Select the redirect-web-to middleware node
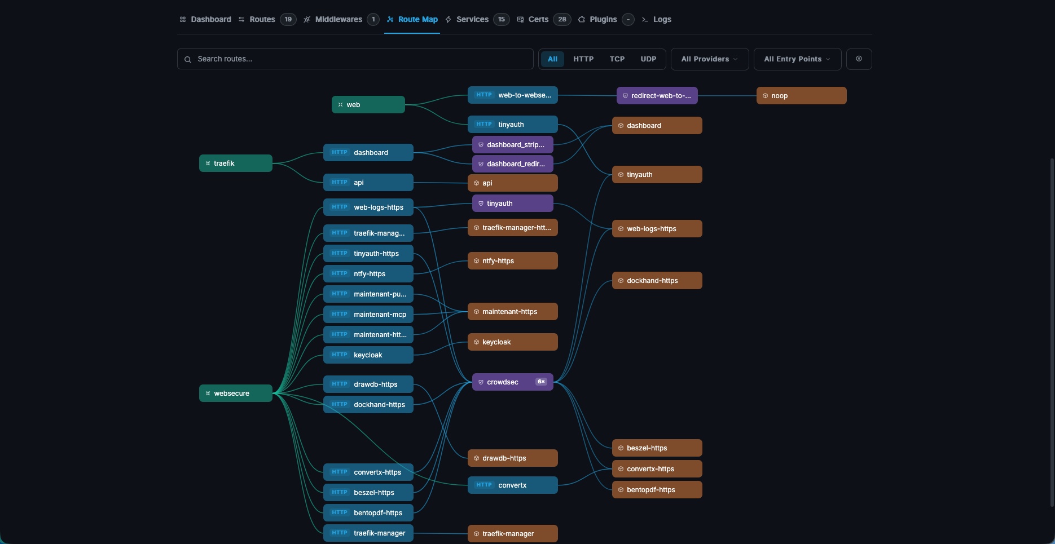This screenshot has height=544, width=1055. (x=657, y=95)
